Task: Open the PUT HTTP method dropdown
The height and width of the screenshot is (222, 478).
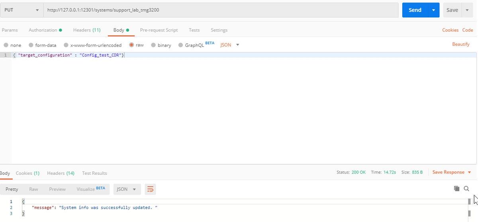Action: point(22,10)
